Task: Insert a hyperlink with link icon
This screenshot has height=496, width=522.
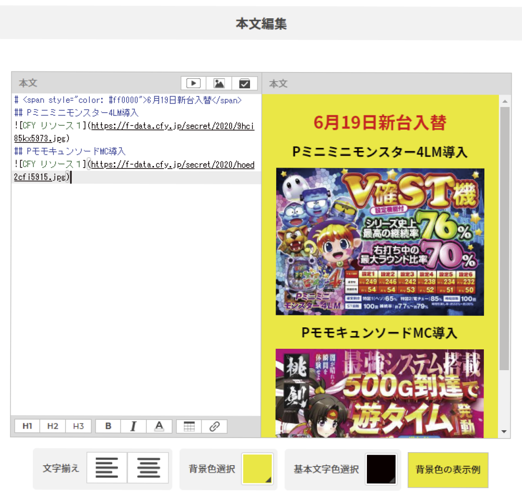Action: click(x=214, y=426)
